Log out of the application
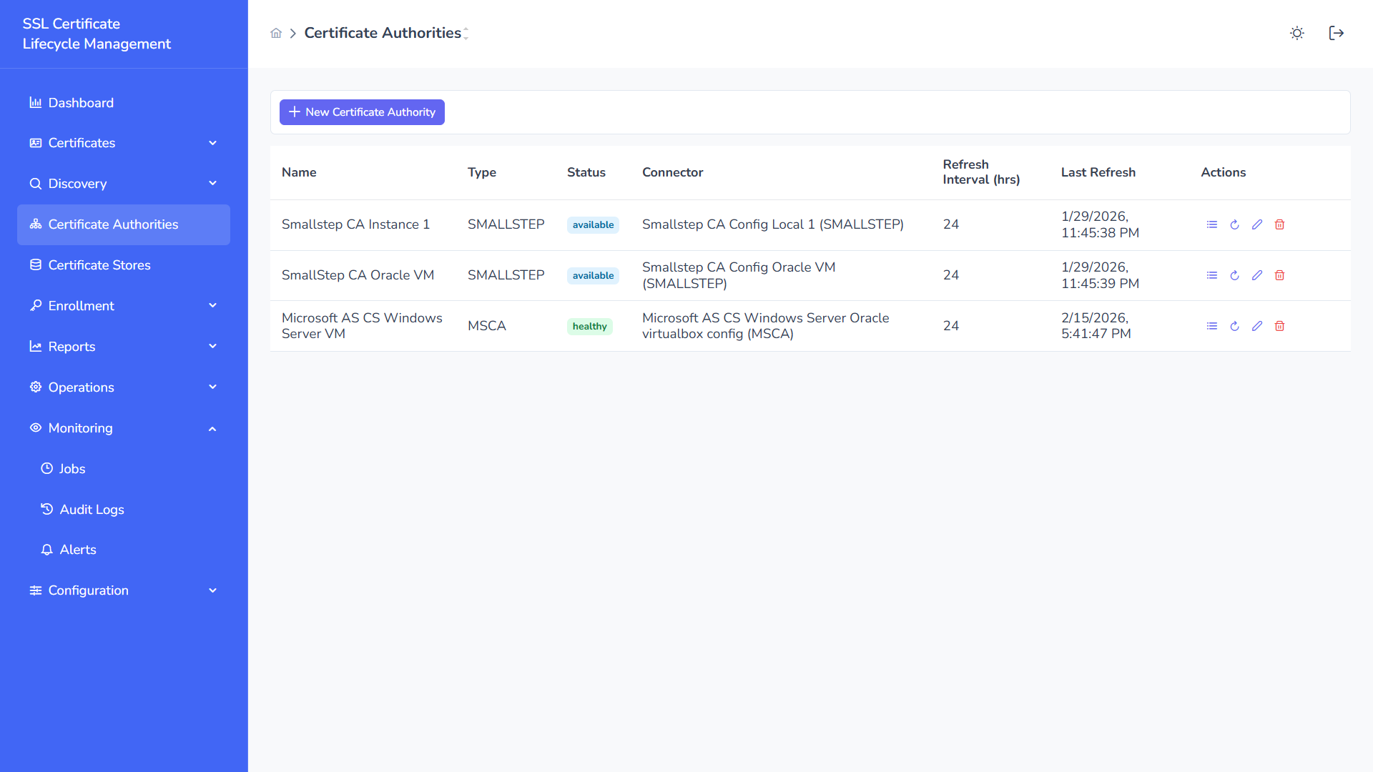The width and height of the screenshot is (1373, 772). 1336,33
